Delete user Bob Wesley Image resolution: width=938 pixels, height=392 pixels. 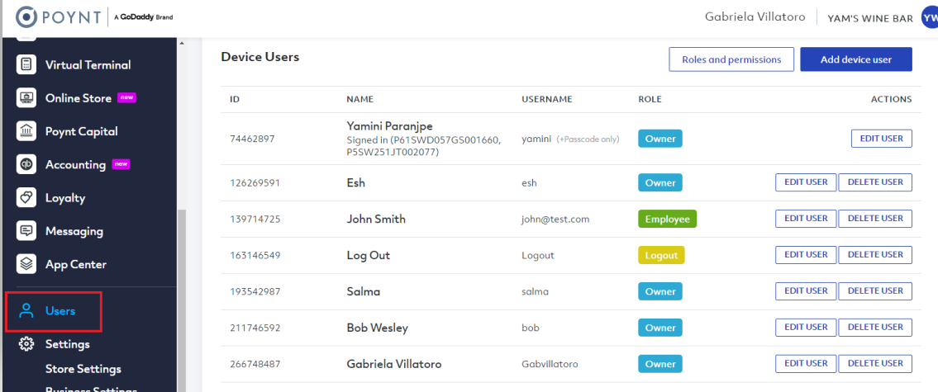[x=875, y=327]
